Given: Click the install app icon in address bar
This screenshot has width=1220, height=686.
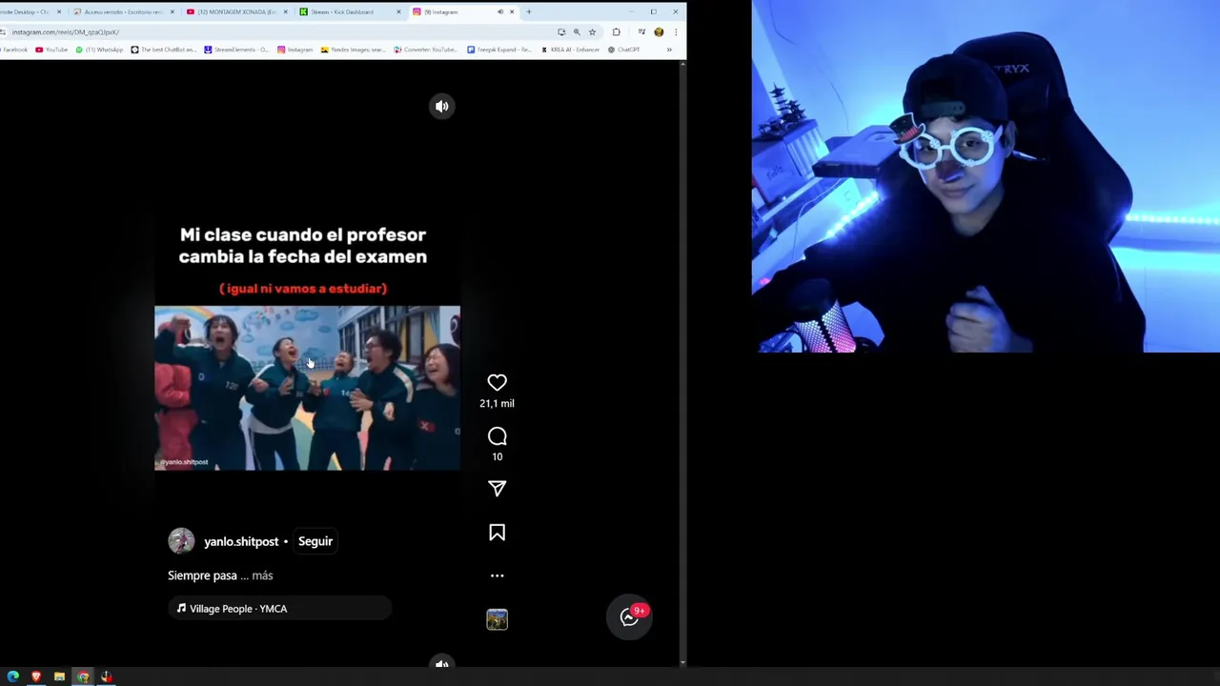Looking at the screenshot, I should (x=561, y=31).
